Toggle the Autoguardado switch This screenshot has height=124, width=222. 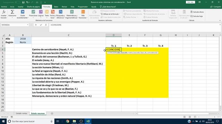tap(17, 2)
